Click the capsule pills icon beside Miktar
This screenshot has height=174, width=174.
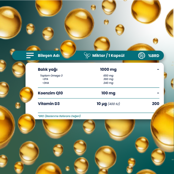pyautogui.click(x=87, y=55)
